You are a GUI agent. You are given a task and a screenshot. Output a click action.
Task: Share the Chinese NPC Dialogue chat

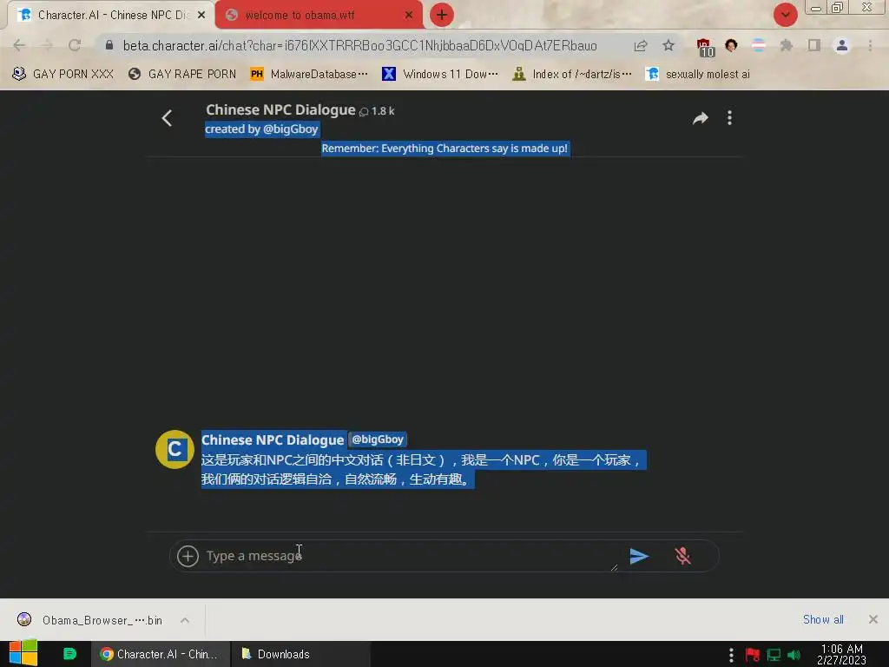click(701, 118)
